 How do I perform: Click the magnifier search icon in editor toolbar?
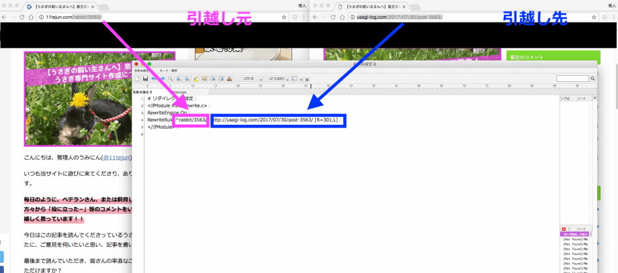click(x=171, y=78)
